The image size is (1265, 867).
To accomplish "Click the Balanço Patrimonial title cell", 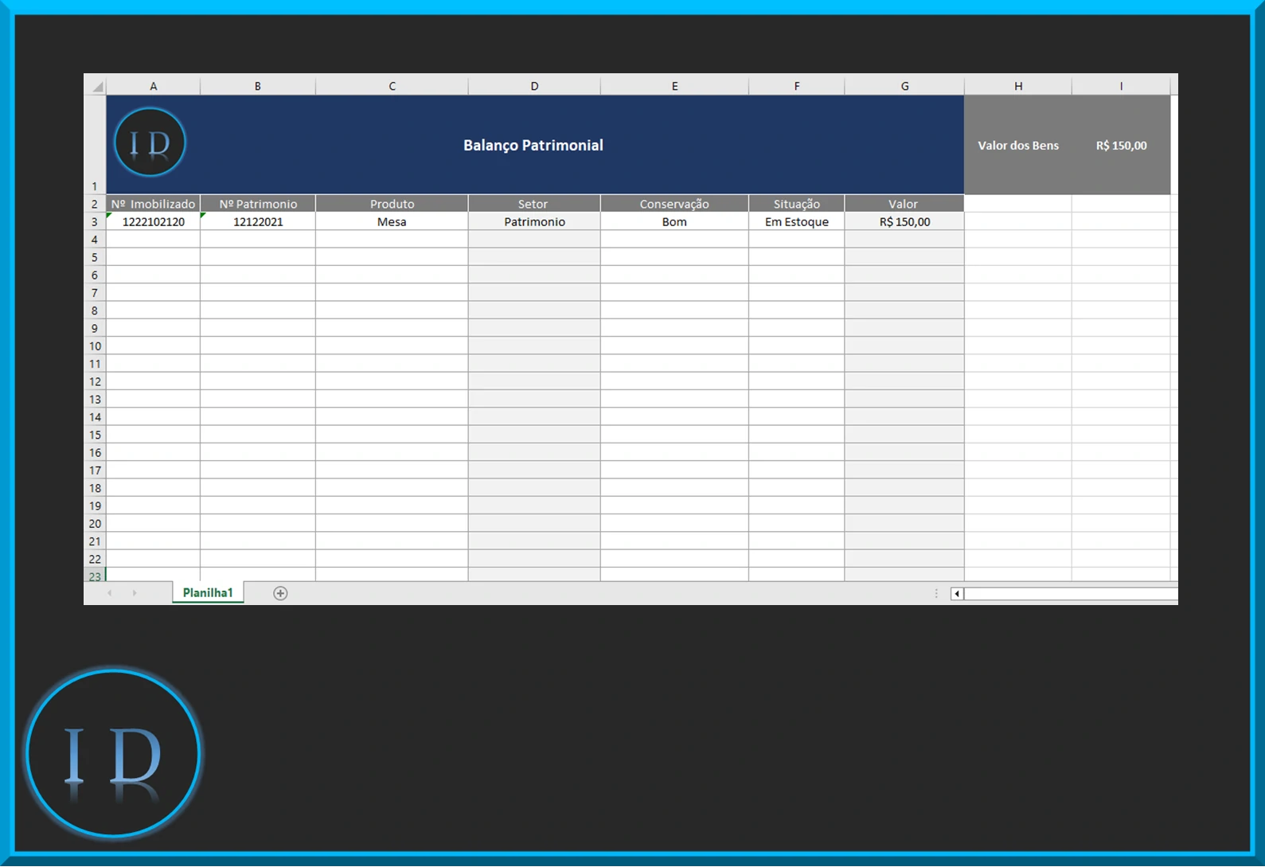I will tap(535, 145).
